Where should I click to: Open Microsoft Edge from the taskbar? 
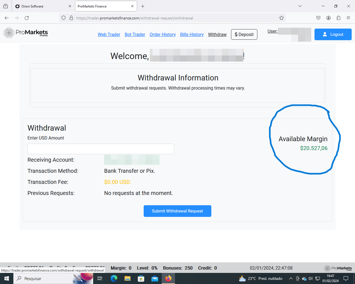point(114,278)
